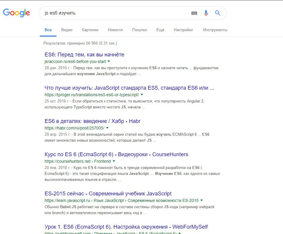Expand the 'Ещё' menu
This screenshot has width=283, height=234.
(160, 30)
